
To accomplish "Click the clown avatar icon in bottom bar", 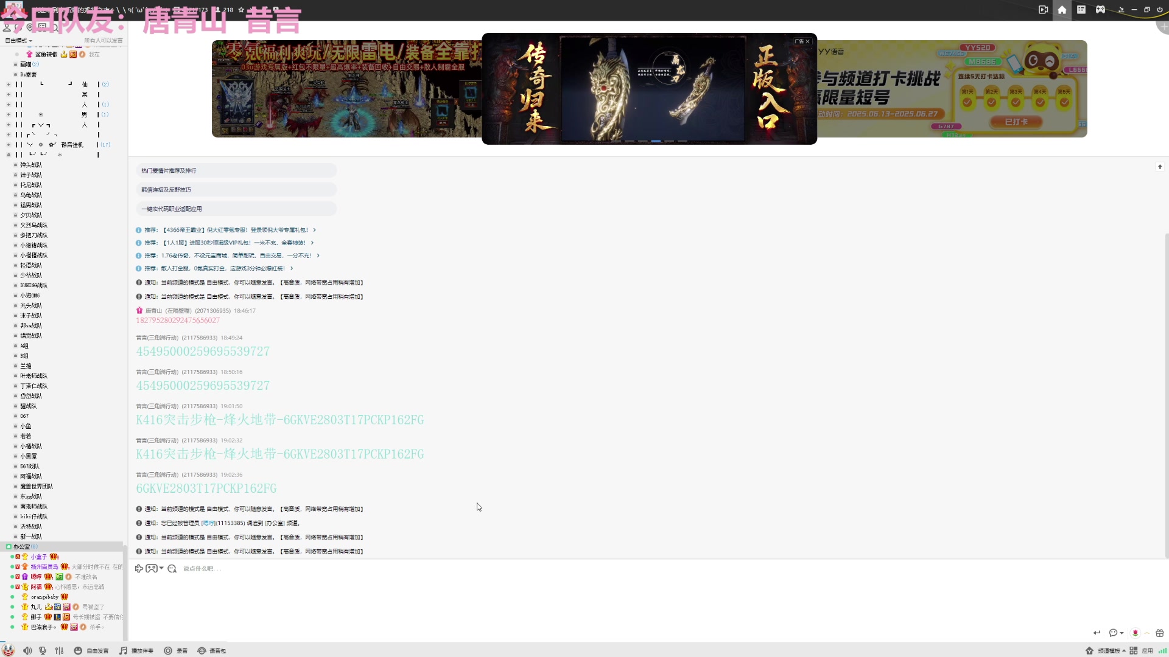I will [x=9, y=650].
